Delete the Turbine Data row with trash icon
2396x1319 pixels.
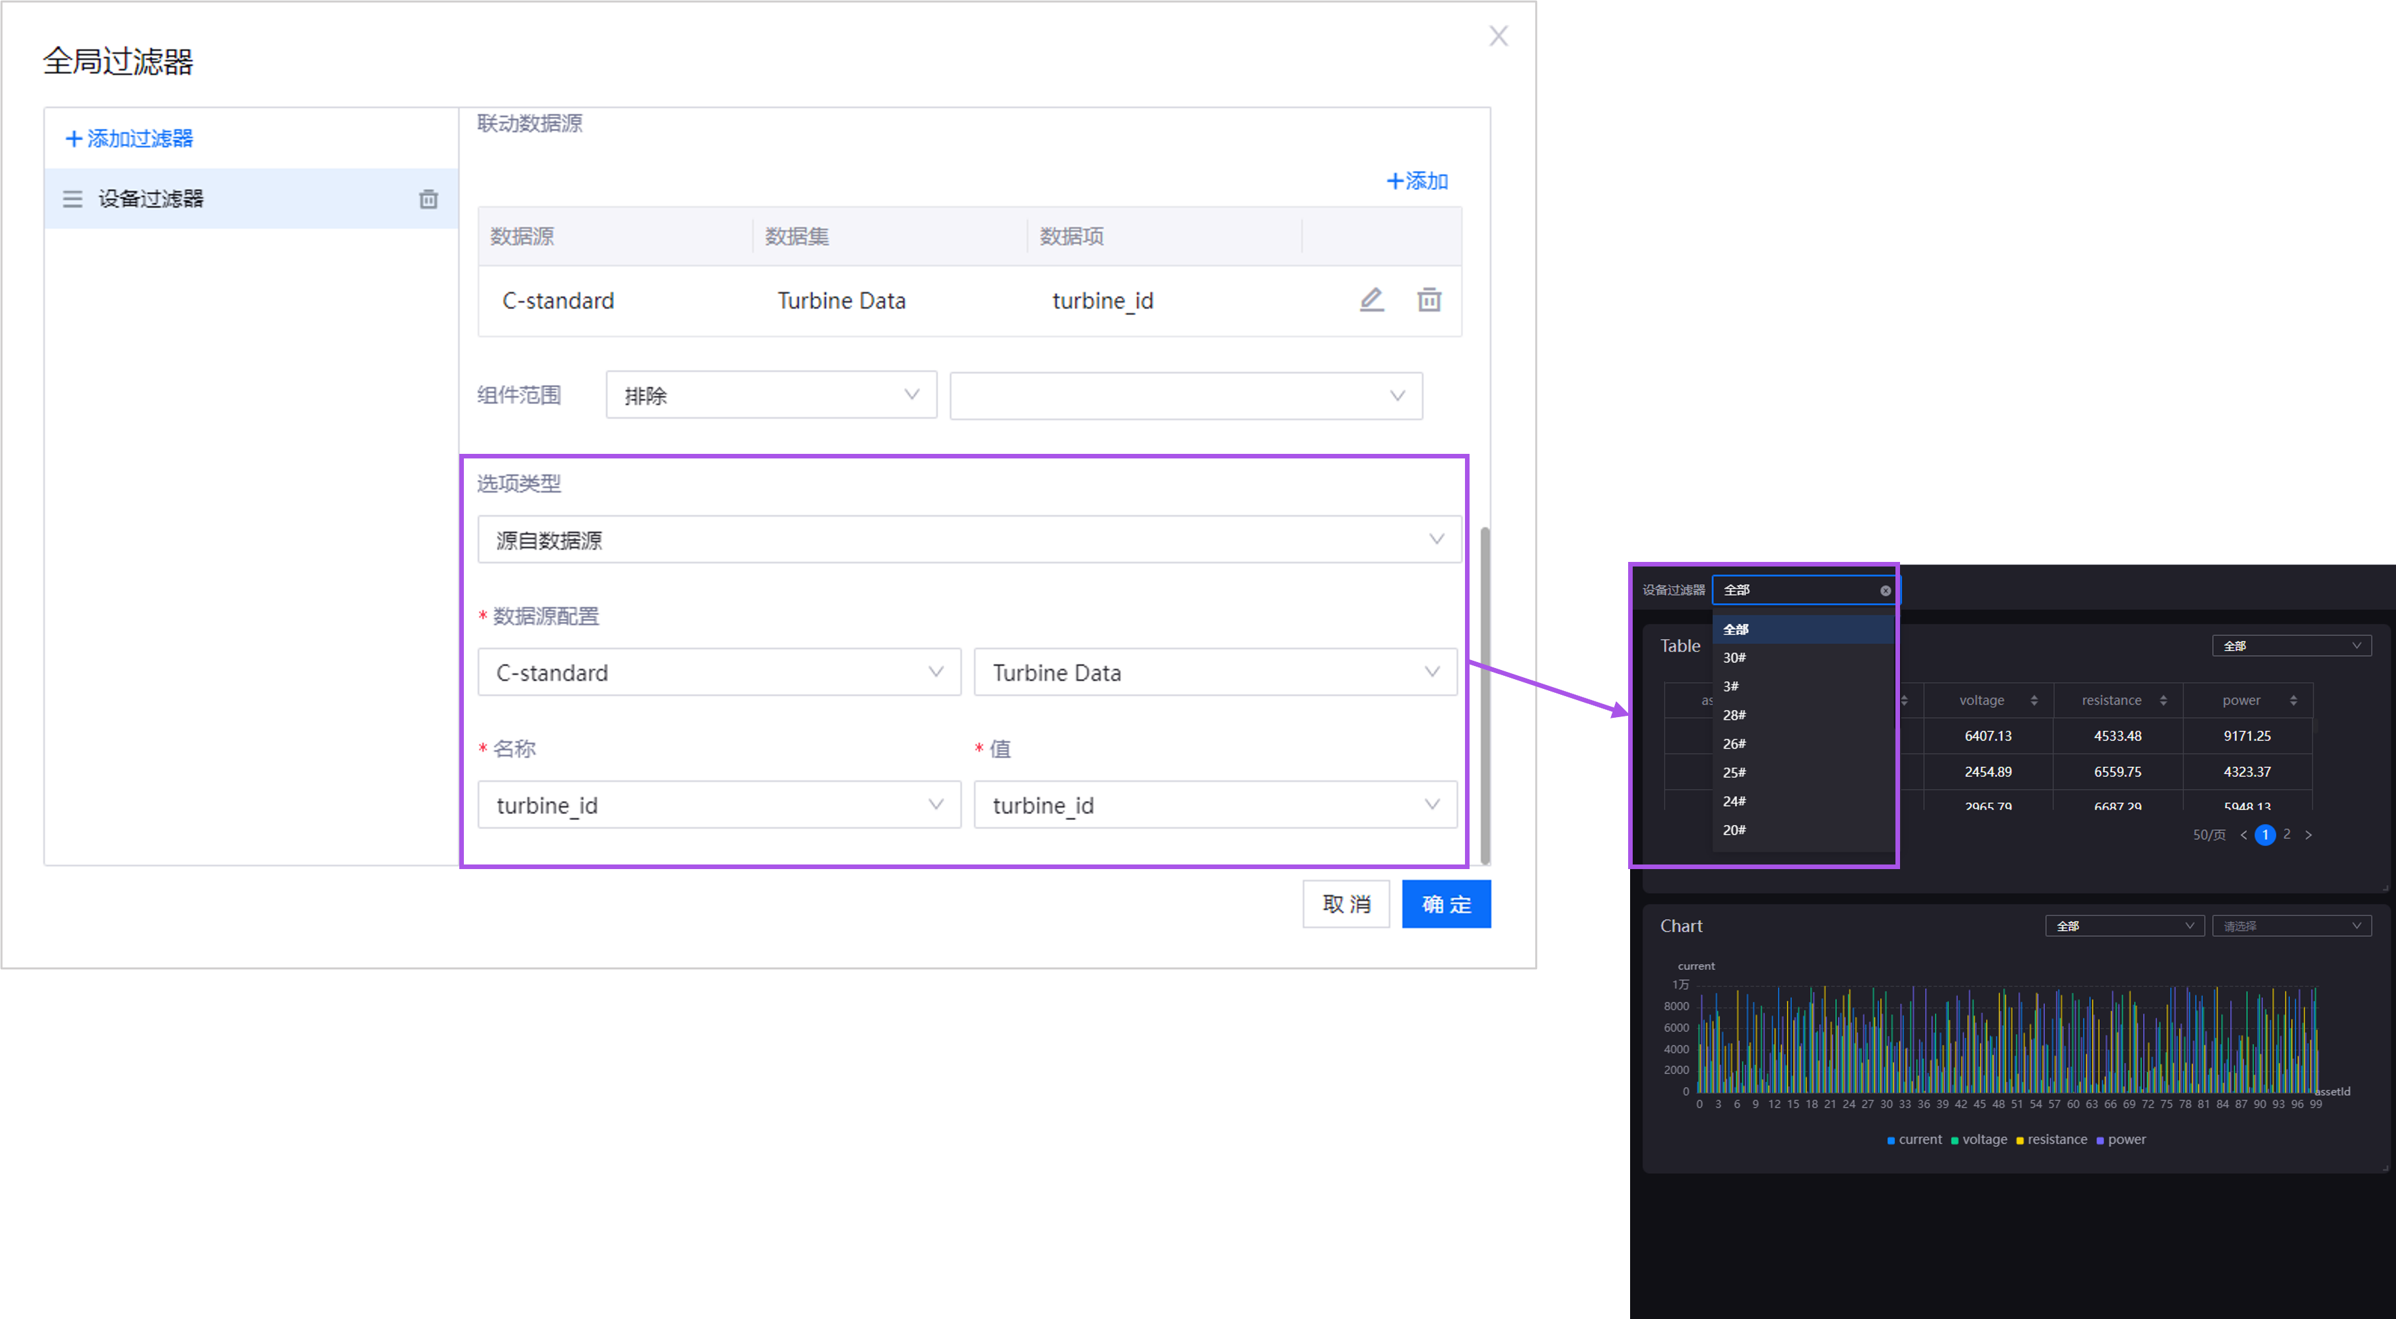[x=1429, y=299]
